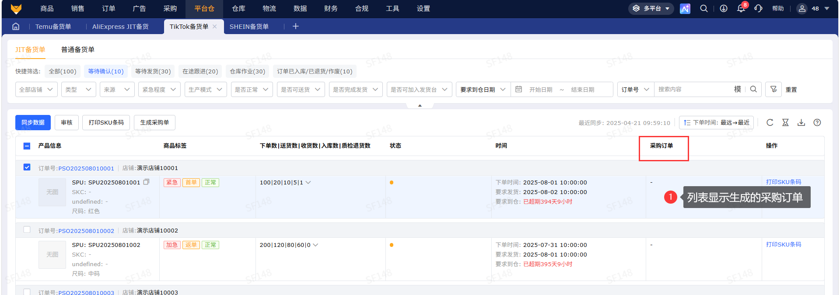Screen dimensions: 840x295
Task: Expand quantity details 100|20|10|5|1
Action: [x=308, y=182]
